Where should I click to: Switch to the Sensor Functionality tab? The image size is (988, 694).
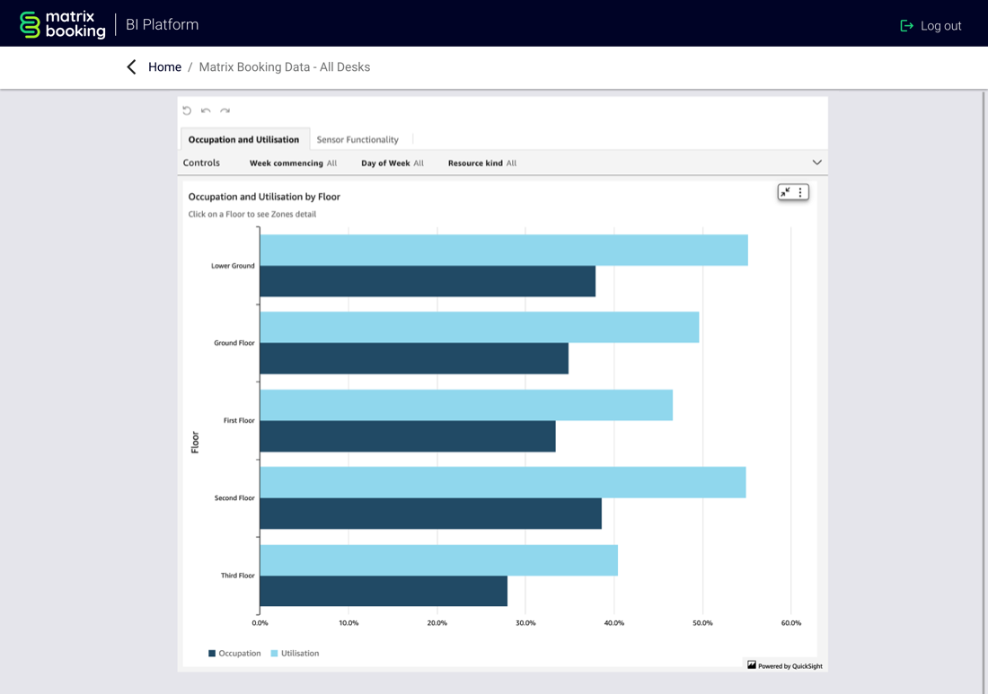click(357, 139)
